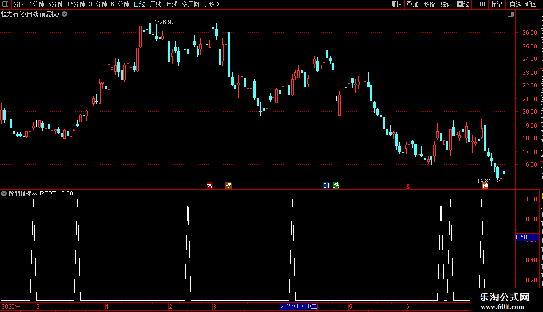Screen dimensions: 543x312
Task: Switch to 分时 intraday view
Action: pyautogui.click(x=19, y=4)
